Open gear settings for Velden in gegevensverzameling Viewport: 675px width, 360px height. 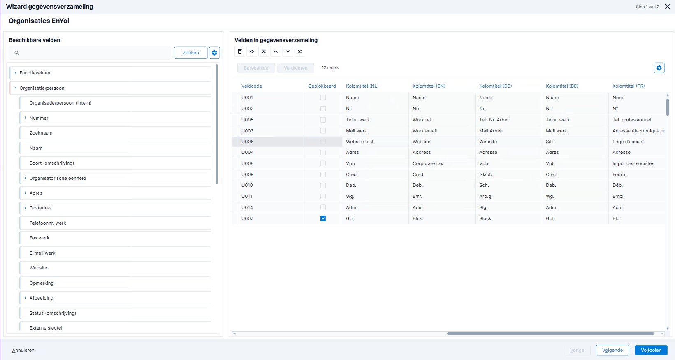659,68
